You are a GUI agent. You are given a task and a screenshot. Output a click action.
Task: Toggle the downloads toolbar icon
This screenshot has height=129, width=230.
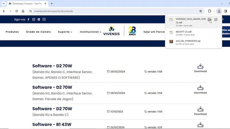point(219,11)
